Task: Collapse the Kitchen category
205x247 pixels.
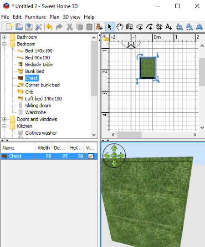Action: tap(4, 126)
